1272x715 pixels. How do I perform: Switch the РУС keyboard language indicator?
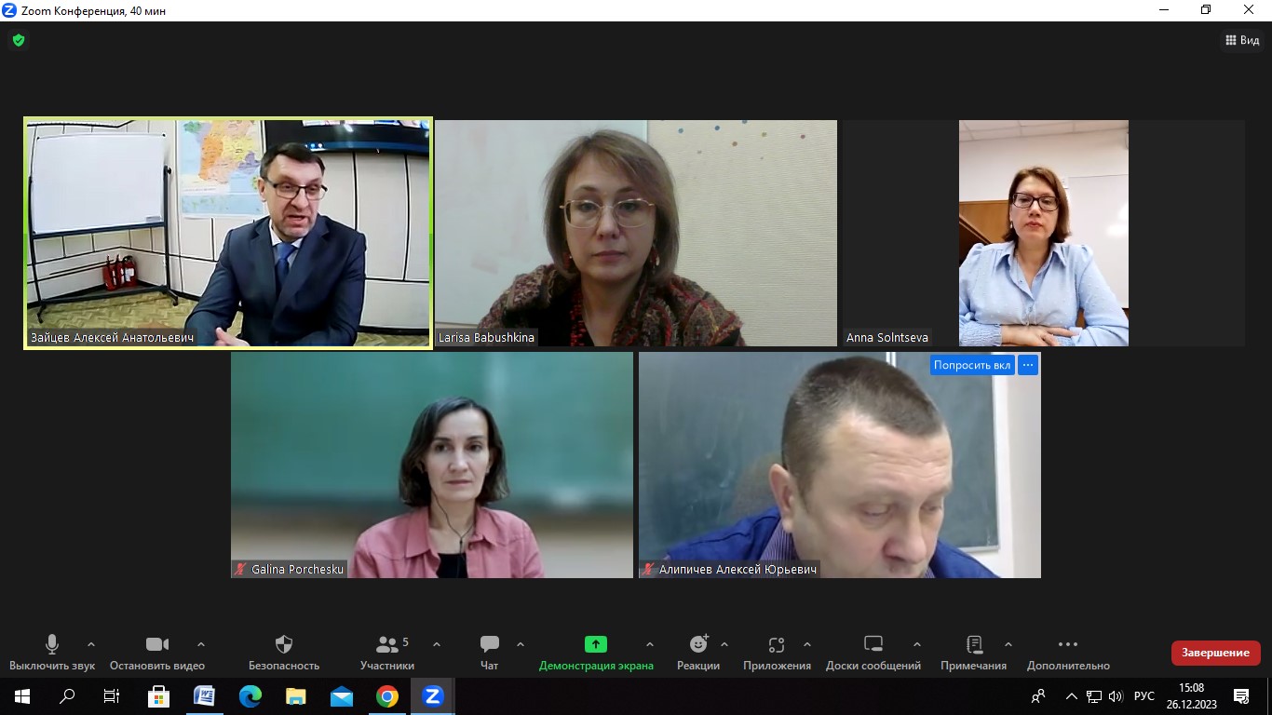(x=1144, y=696)
